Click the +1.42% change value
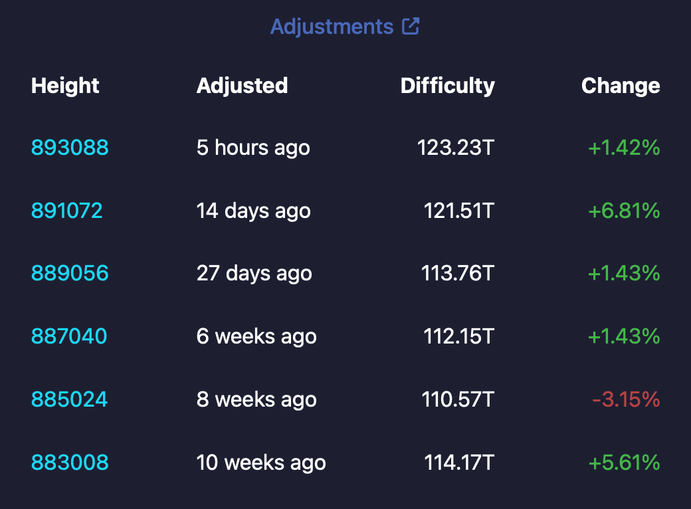Image resolution: width=691 pixels, height=509 pixels. (x=621, y=148)
